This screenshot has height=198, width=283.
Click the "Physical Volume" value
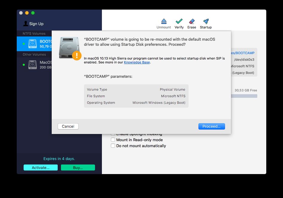click(x=172, y=89)
